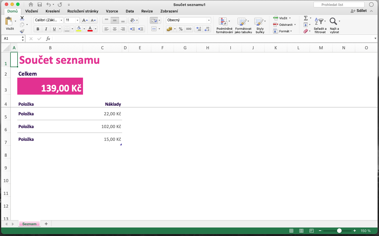Open the Rozložení stránky tab

[x=83, y=11]
